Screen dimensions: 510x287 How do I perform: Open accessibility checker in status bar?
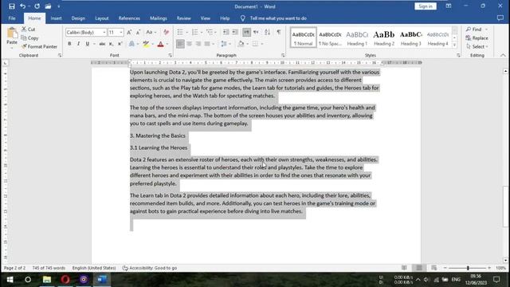coord(150,268)
